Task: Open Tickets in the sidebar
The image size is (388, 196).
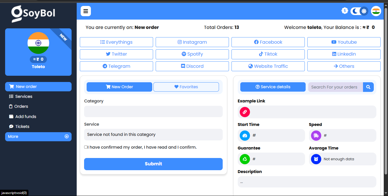Action: point(22,127)
